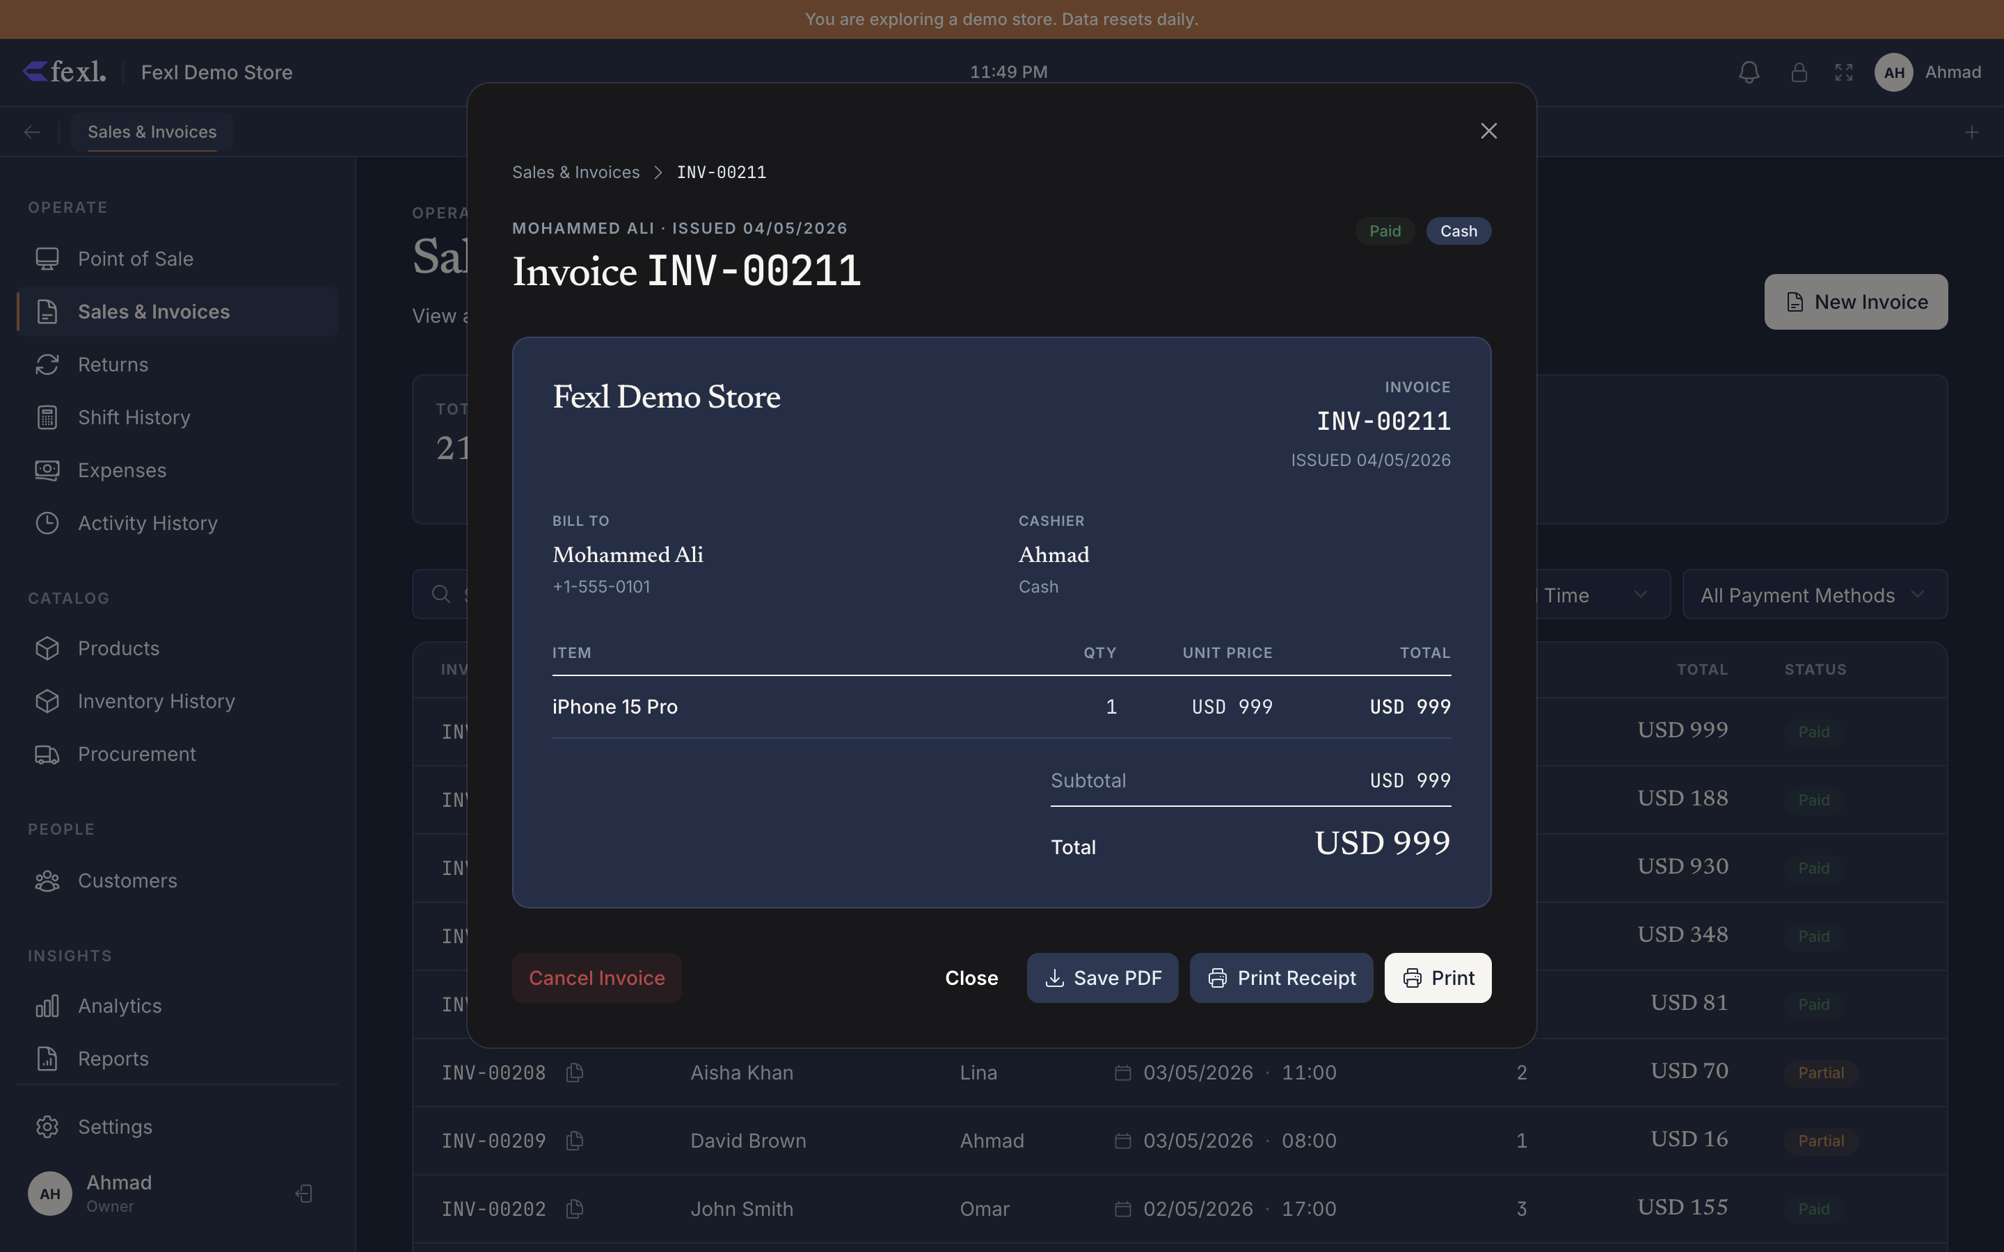
Task: Click customer John Smith in table
Action: 742,1209
